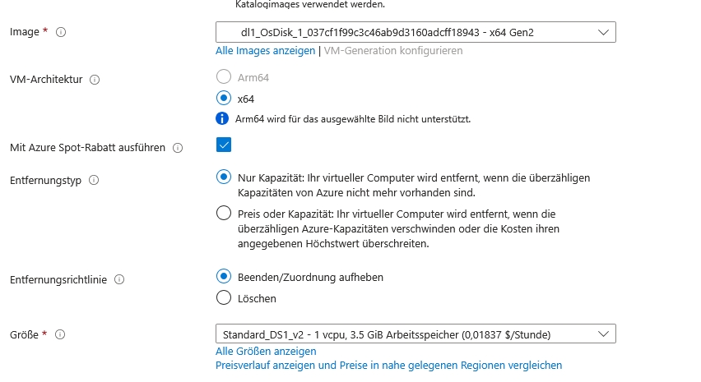This screenshot has width=701, height=382.
Task: Click the info icon next to Größe
Action: 61,334
